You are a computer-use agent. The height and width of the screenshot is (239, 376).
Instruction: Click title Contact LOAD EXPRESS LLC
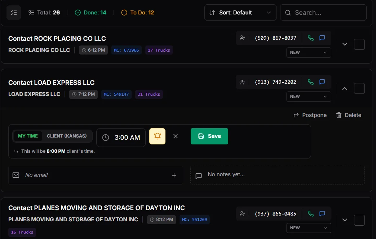[51, 82]
